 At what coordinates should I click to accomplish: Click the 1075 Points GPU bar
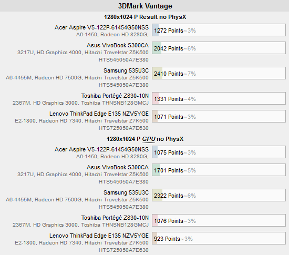[x=219, y=152]
